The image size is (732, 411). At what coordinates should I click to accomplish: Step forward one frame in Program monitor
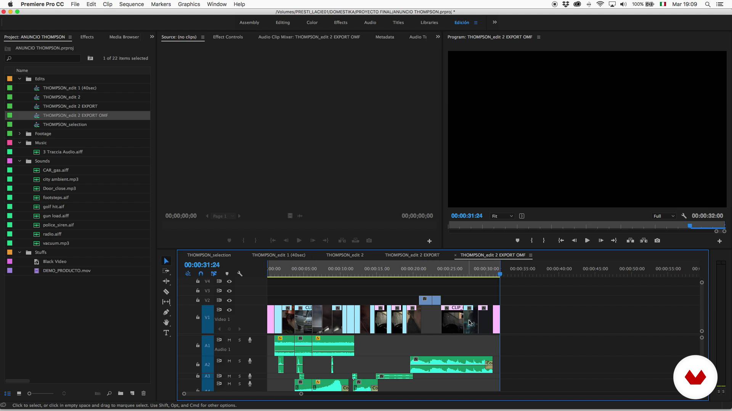click(601, 241)
